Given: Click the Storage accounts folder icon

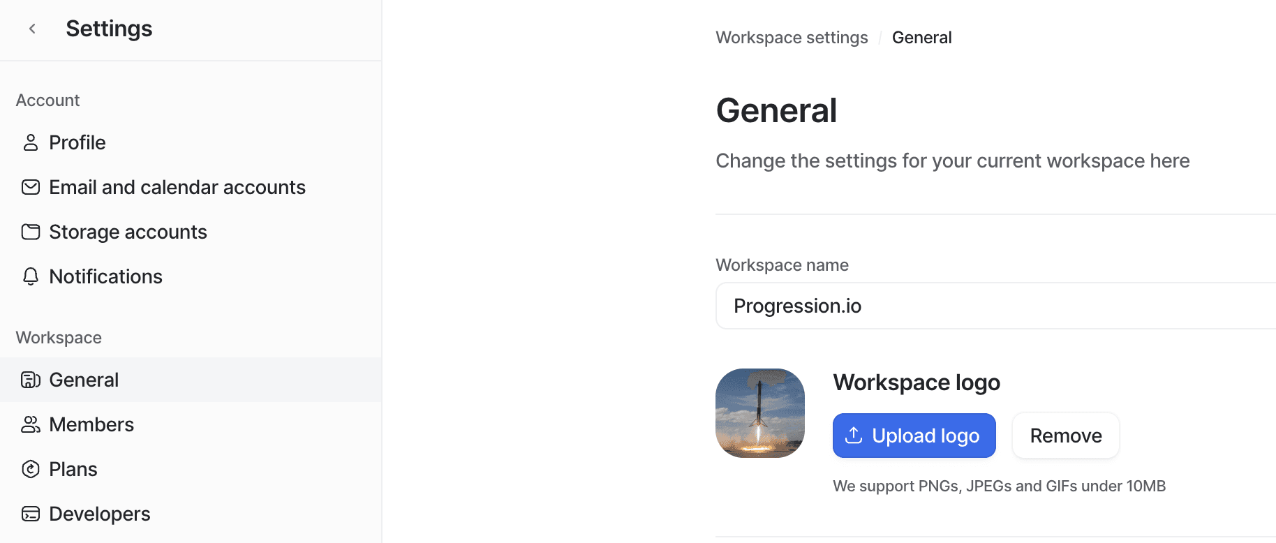Looking at the screenshot, I should 30,231.
